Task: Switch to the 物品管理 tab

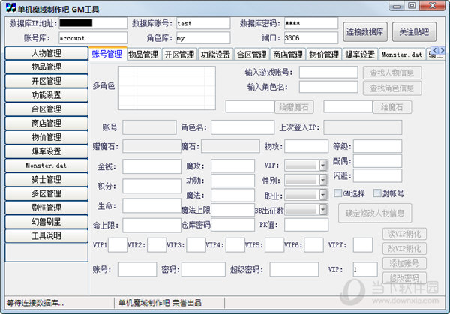Action: [x=143, y=55]
